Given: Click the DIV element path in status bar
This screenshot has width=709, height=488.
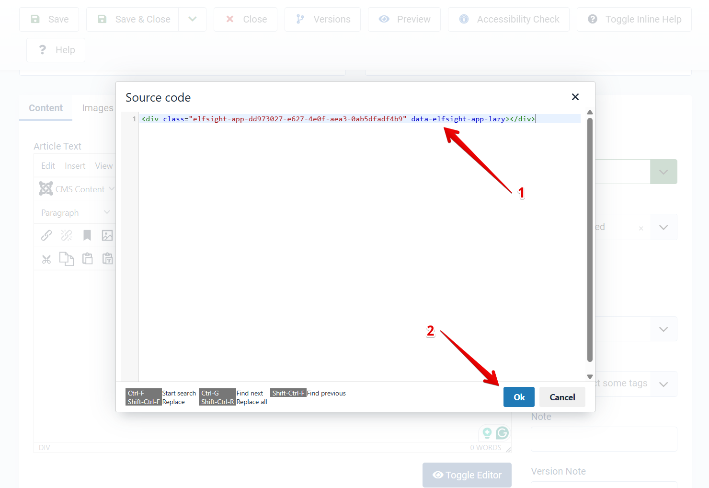Looking at the screenshot, I should pyautogui.click(x=44, y=448).
